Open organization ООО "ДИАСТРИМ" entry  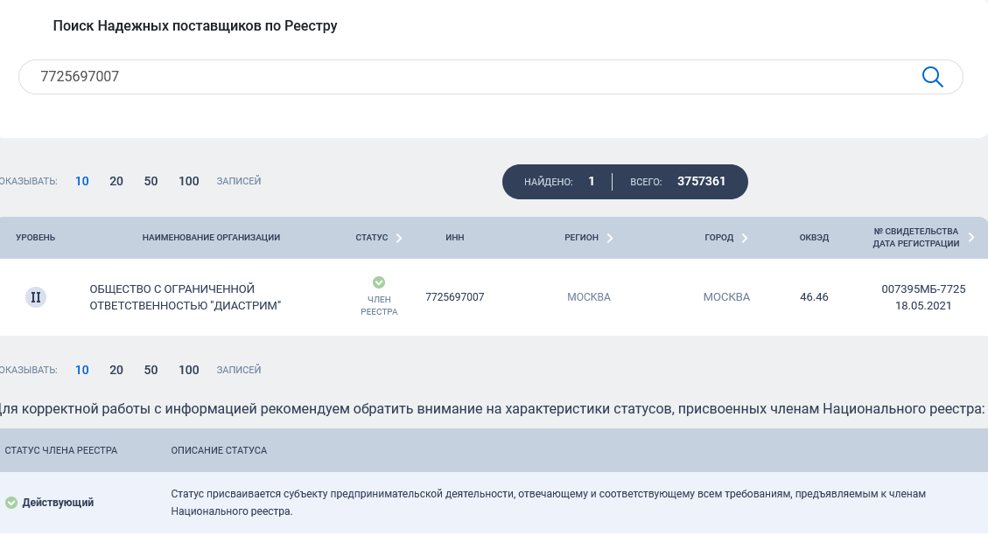[186, 297]
